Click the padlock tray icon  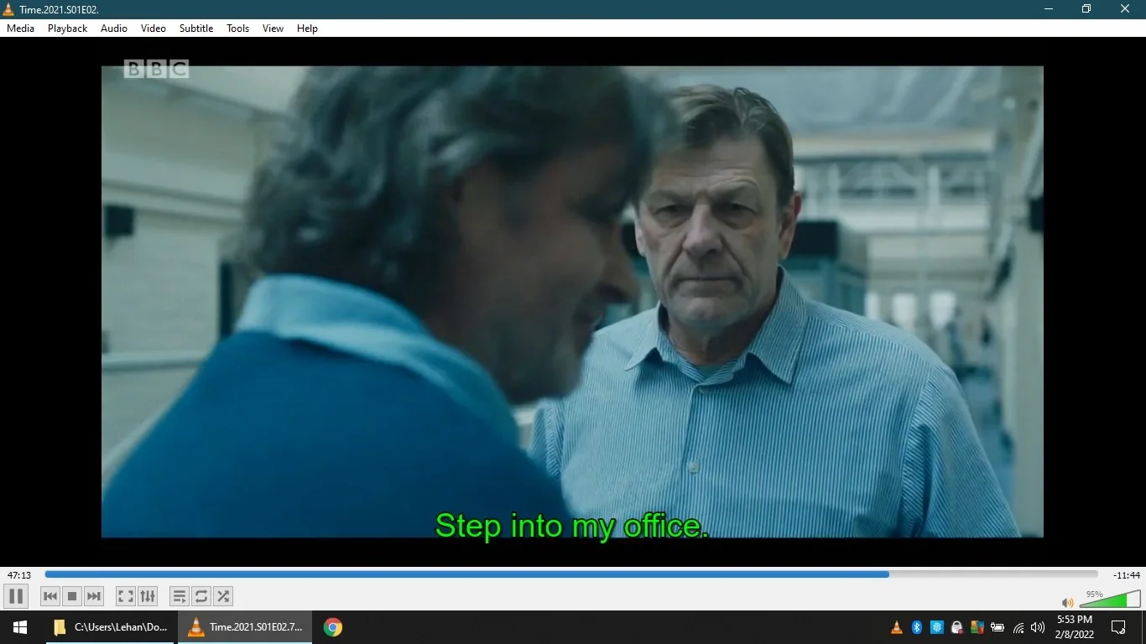tap(957, 627)
